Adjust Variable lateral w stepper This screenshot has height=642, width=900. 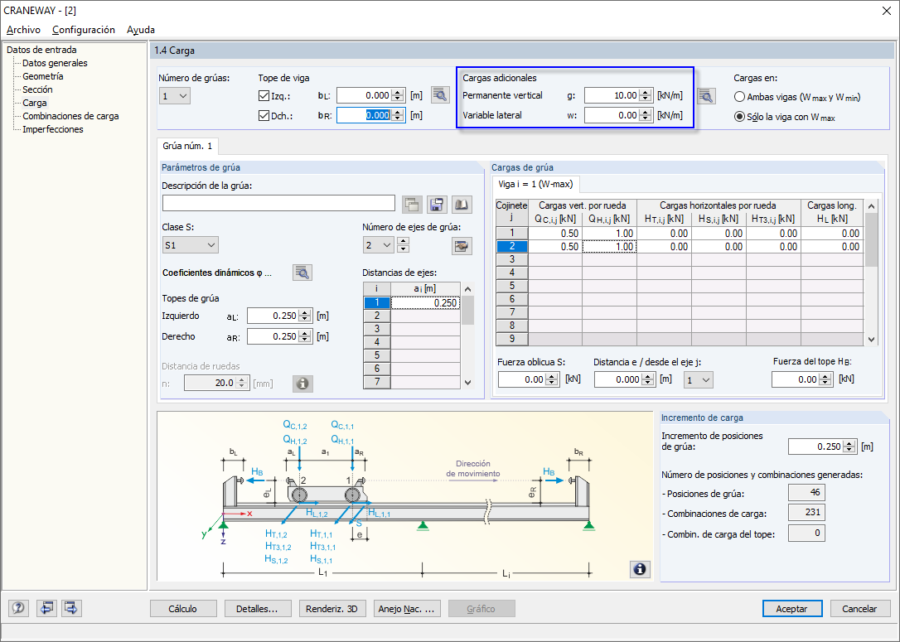click(646, 115)
